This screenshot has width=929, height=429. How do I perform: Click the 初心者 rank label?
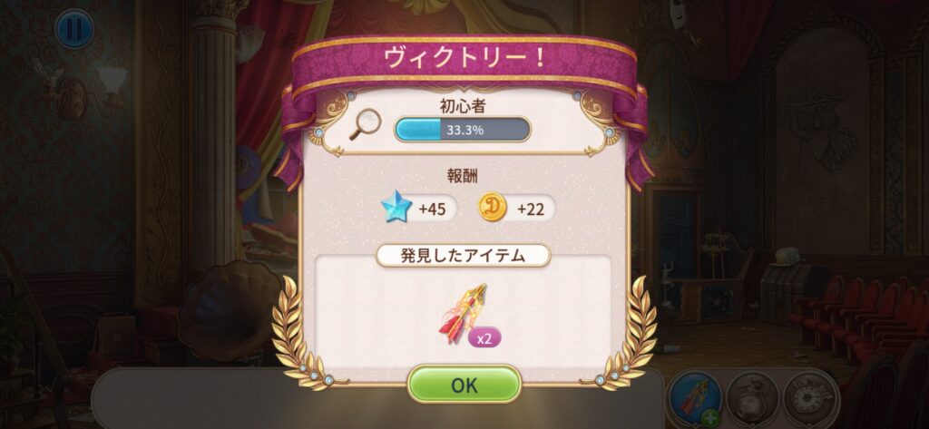pyautogui.click(x=463, y=105)
